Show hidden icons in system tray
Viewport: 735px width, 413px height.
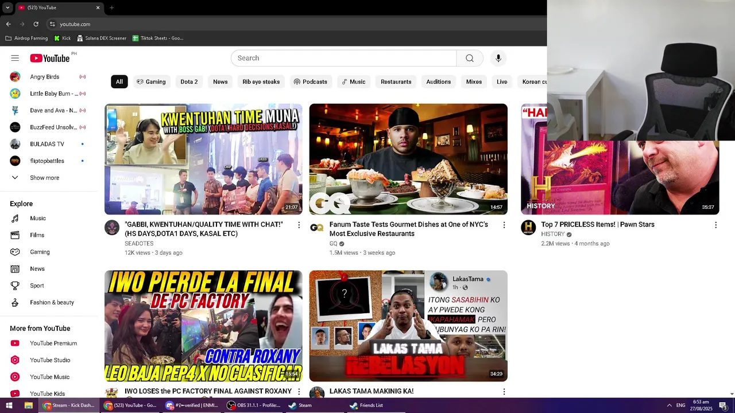pos(670,406)
